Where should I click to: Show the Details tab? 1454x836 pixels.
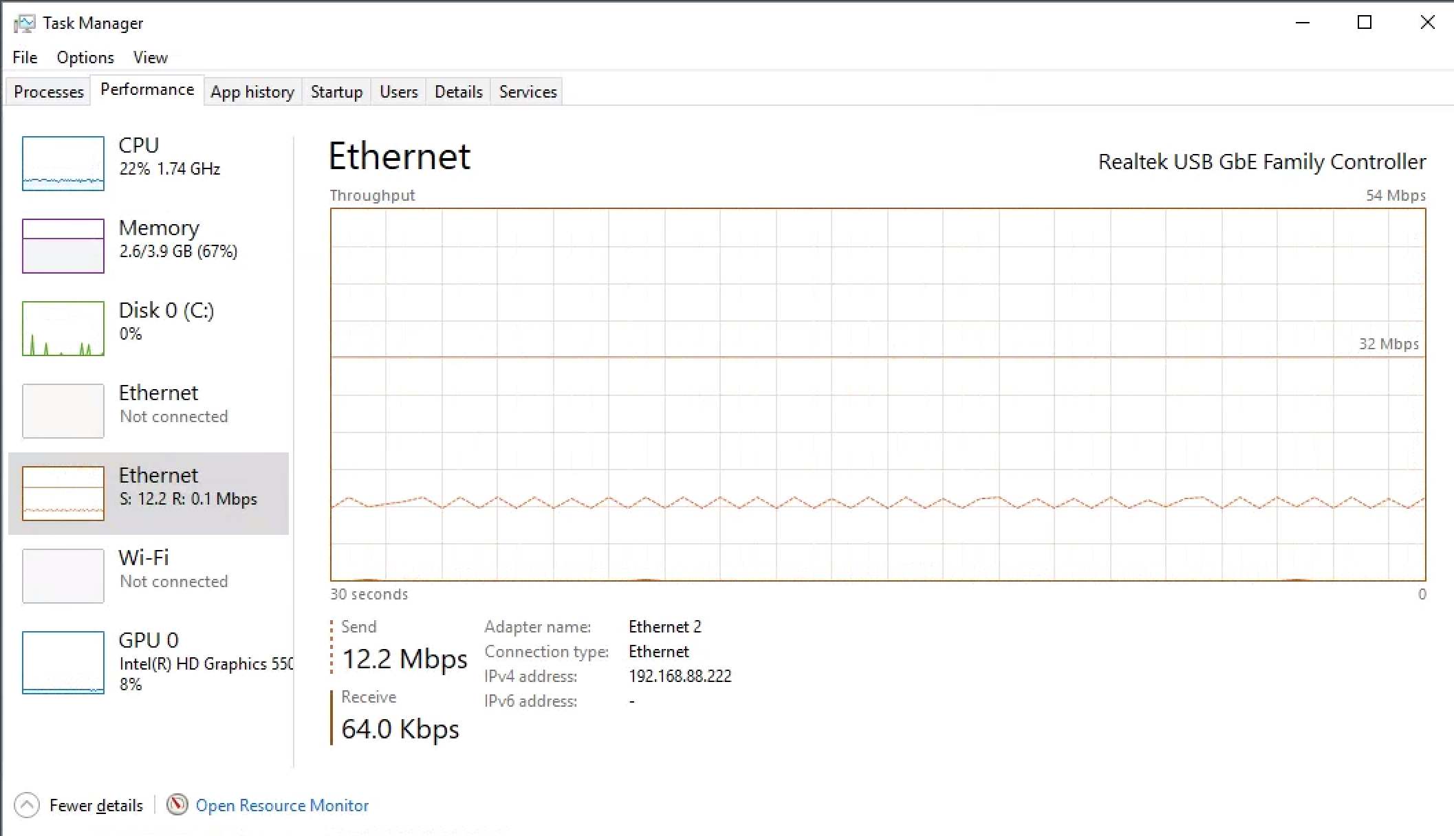(x=459, y=92)
